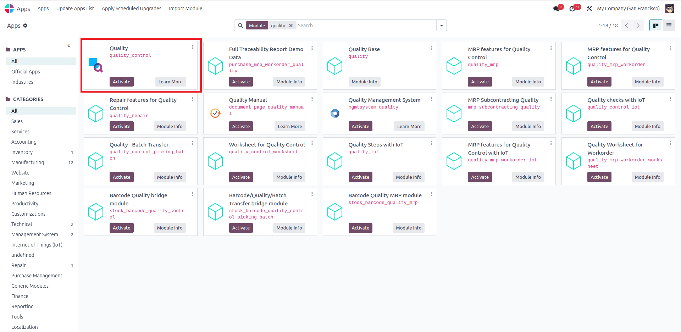Collapse the sidebar using the double chevron
This screenshot has height=332, width=681.
coord(68,45)
